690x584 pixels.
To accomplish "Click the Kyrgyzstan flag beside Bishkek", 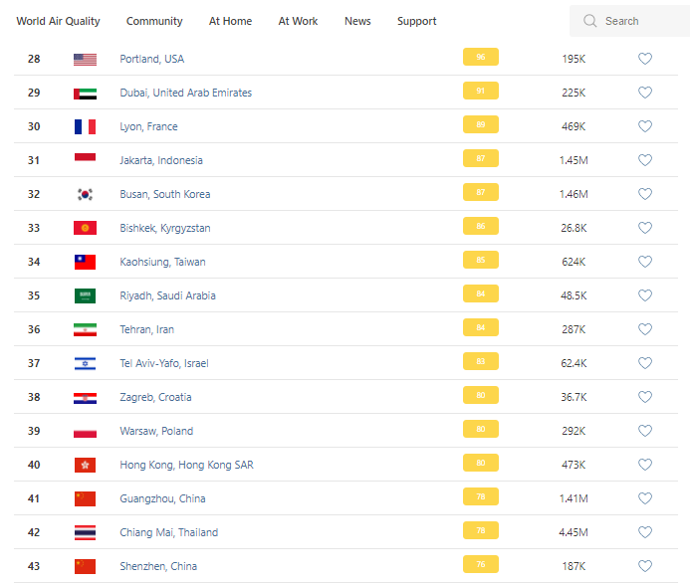I will (85, 228).
